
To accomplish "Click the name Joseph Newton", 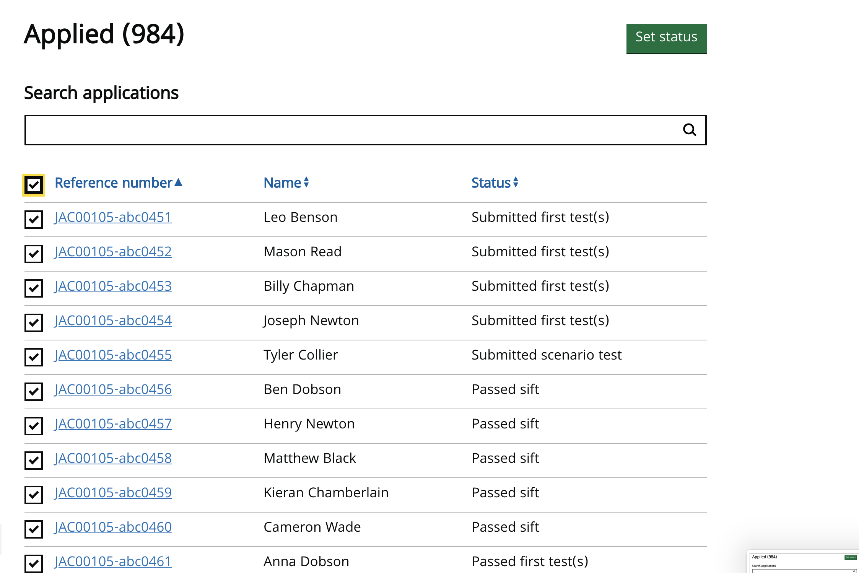I will 311,321.
